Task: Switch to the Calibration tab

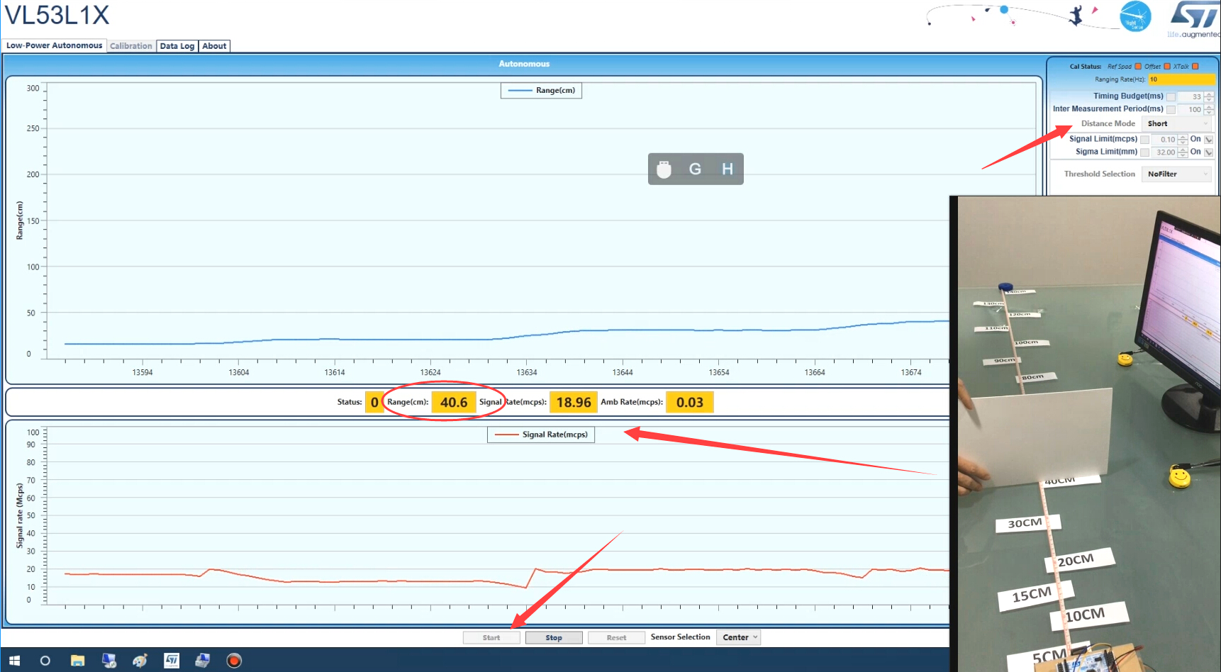Action: [131, 46]
